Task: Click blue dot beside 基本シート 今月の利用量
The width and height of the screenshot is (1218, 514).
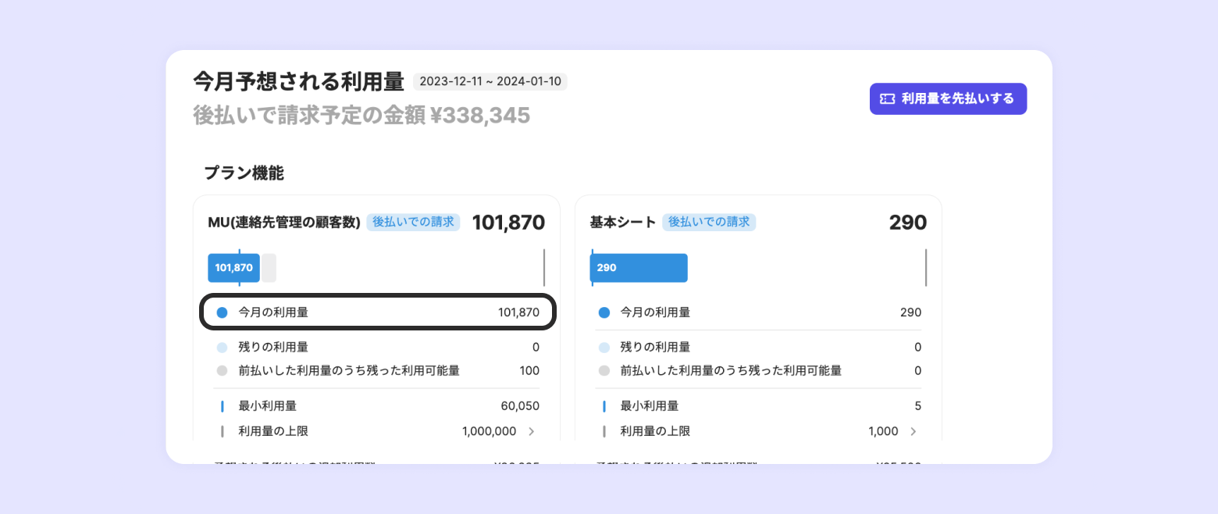Action: pyautogui.click(x=604, y=312)
